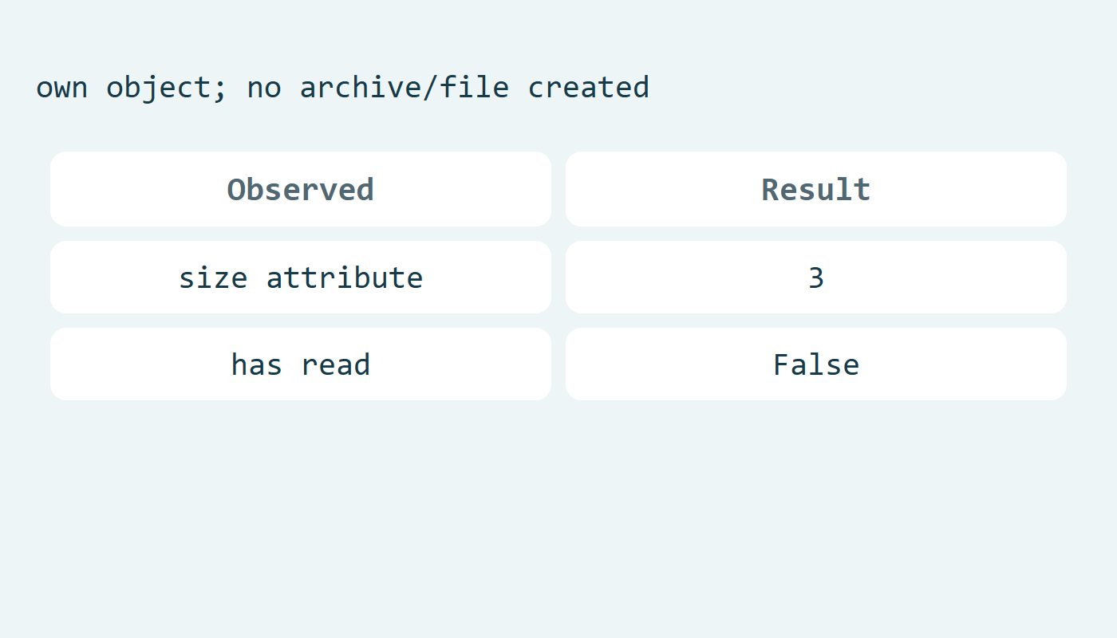
Task: Click the word "no" in the heading
Action: [x=264, y=89]
